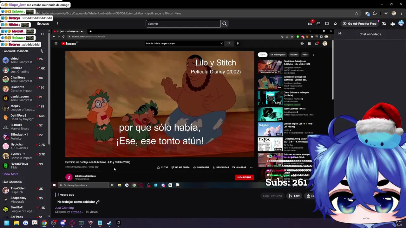
Task: Open Chrome media control icon
Action: tap(386, 13)
